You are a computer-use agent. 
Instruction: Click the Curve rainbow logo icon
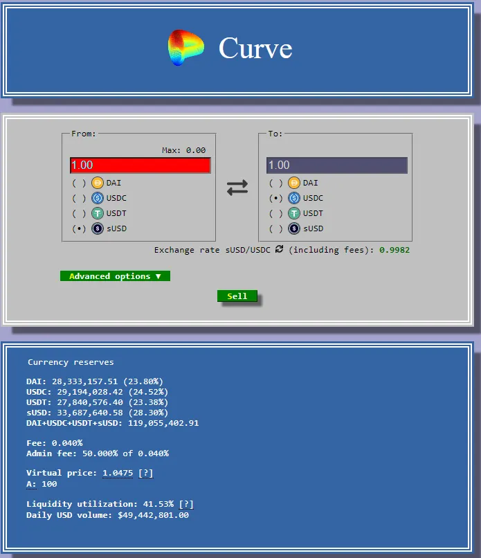[185, 48]
